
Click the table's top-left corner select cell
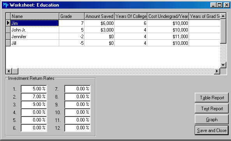click(8, 16)
